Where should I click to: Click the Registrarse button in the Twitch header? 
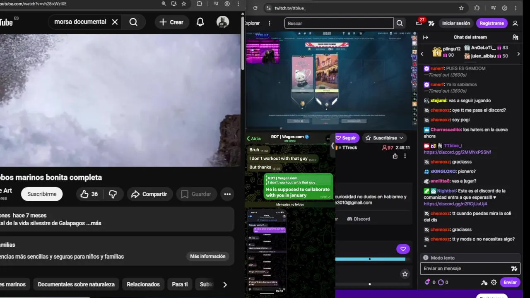(491, 23)
